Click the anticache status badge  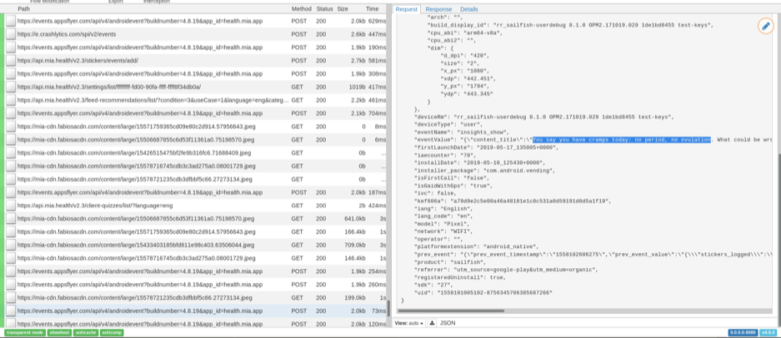86,332
